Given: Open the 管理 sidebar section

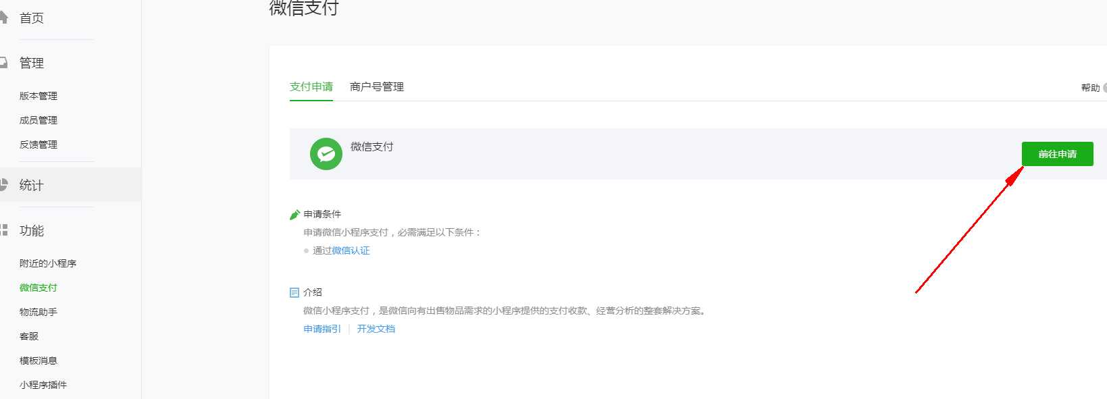Looking at the screenshot, I should (x=32, y=63).
